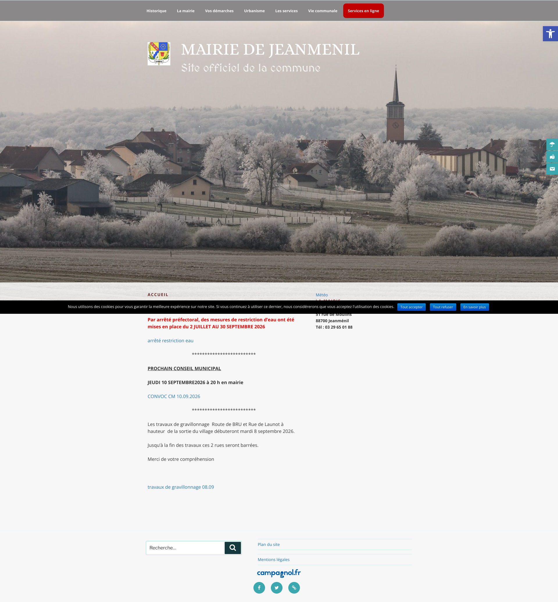
Task: Click the MAIRIE DE JEANMENIL title
Action: [270, 50]
